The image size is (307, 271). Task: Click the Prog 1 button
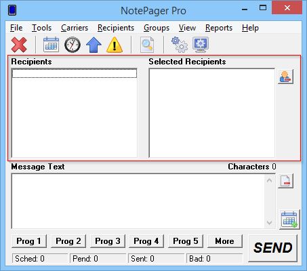click(29, 241)
